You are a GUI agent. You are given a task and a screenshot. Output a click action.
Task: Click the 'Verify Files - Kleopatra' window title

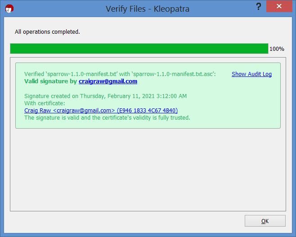(x=148, y=9)
